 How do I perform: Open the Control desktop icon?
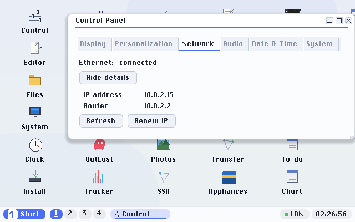pyautogui.click(x=35, y=22)
